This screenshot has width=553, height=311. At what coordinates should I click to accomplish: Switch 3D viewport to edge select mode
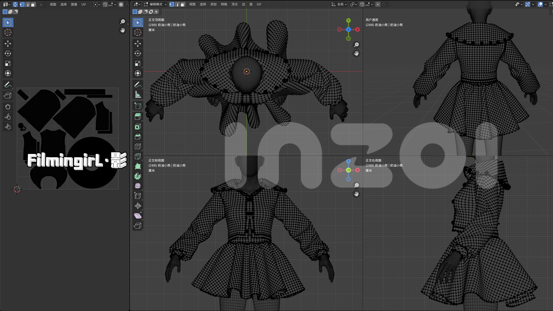point(177,4)
